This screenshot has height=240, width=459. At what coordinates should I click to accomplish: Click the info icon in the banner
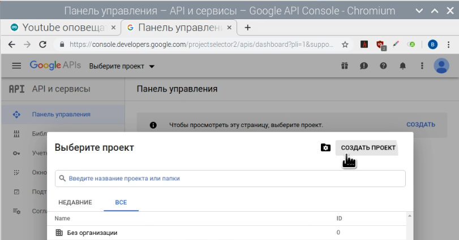tap(153, 125)
